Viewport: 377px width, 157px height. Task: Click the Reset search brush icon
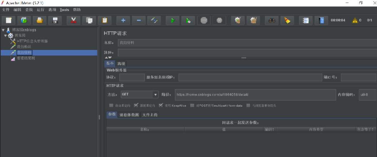tap(287, 20)
